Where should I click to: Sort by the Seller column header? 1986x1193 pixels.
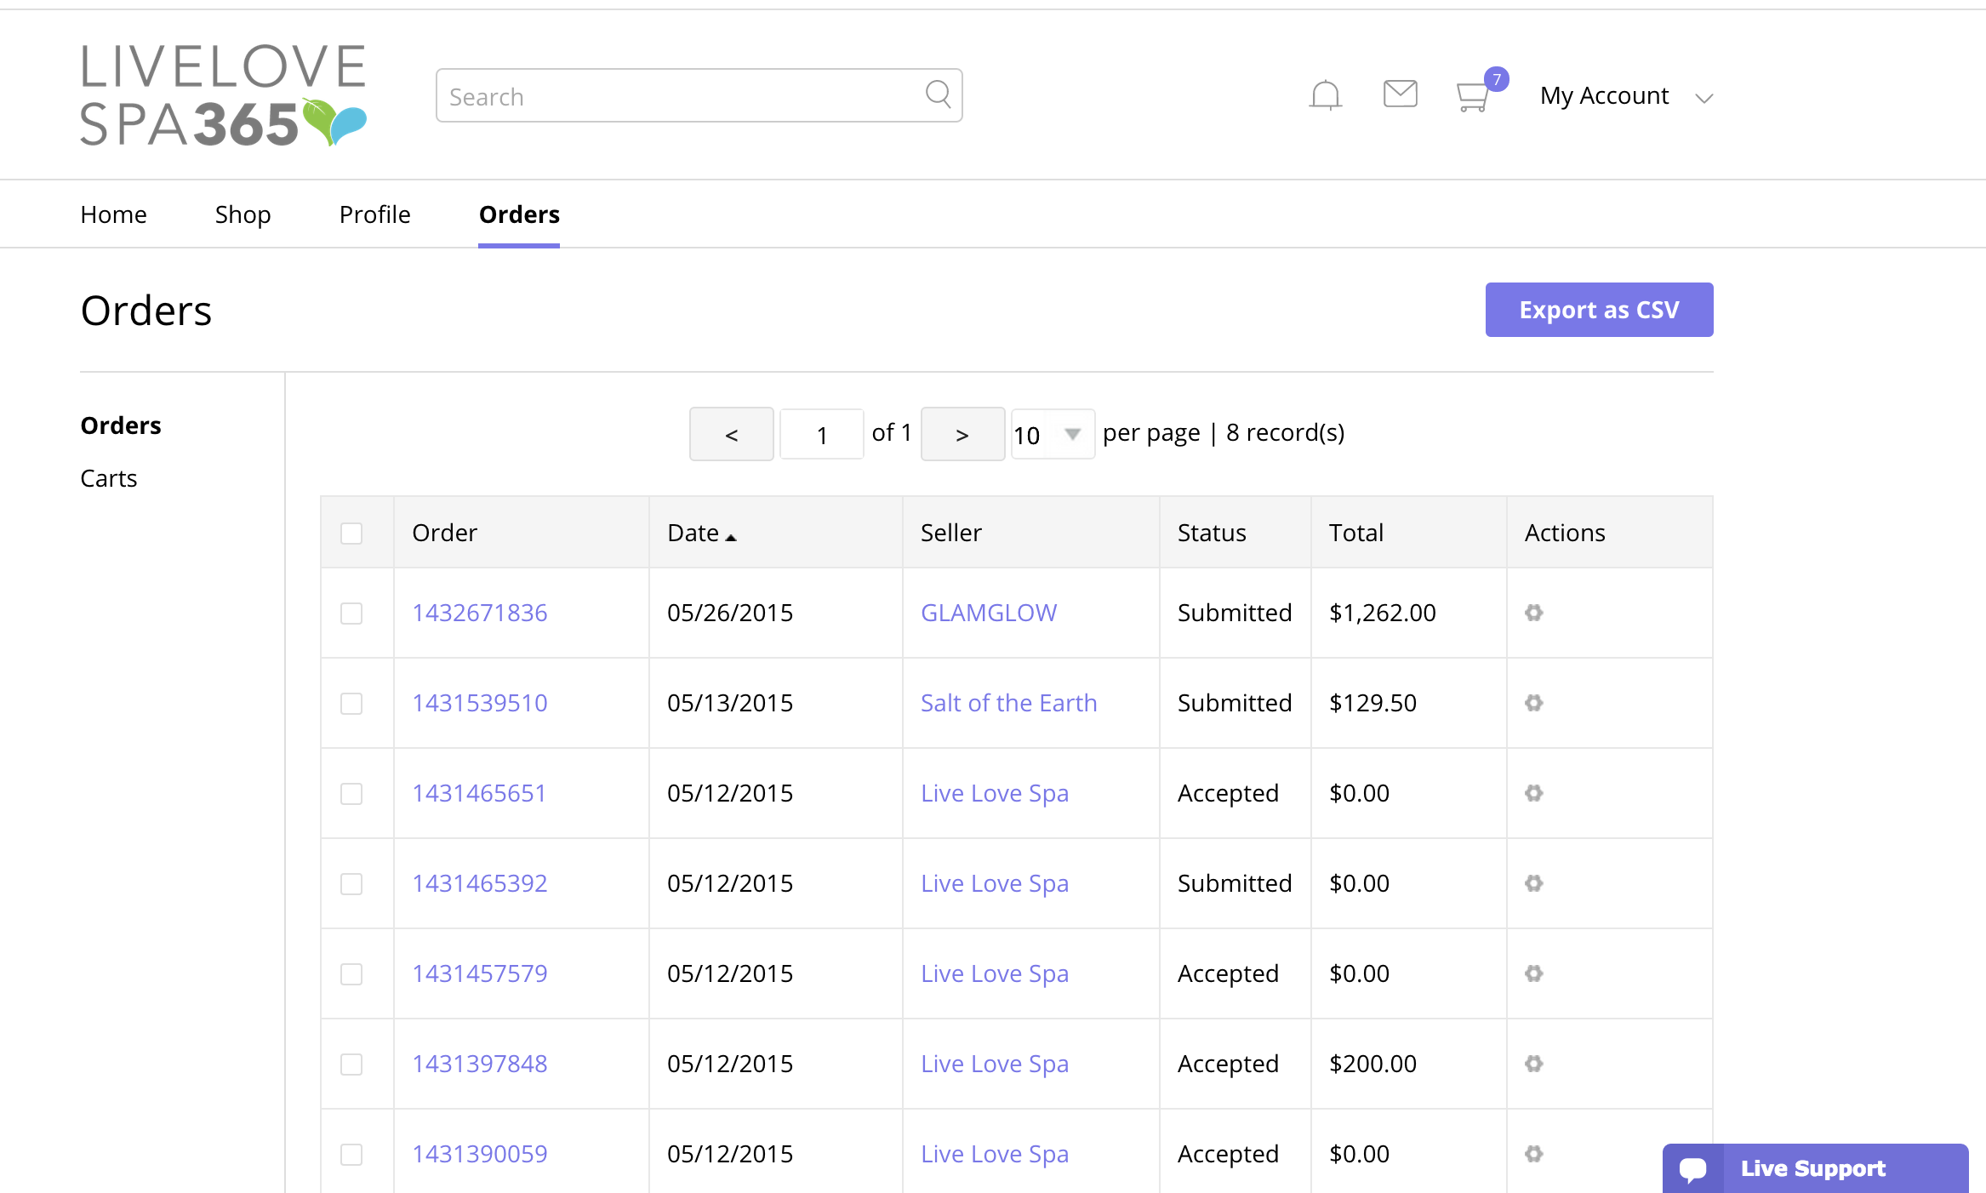[x=951, y=533]
